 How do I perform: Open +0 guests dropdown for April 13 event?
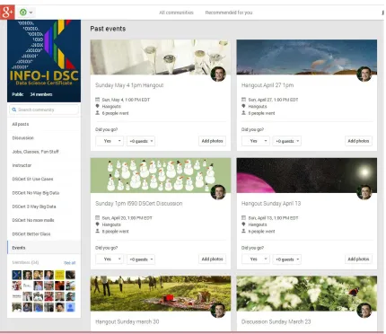point(287,259)
